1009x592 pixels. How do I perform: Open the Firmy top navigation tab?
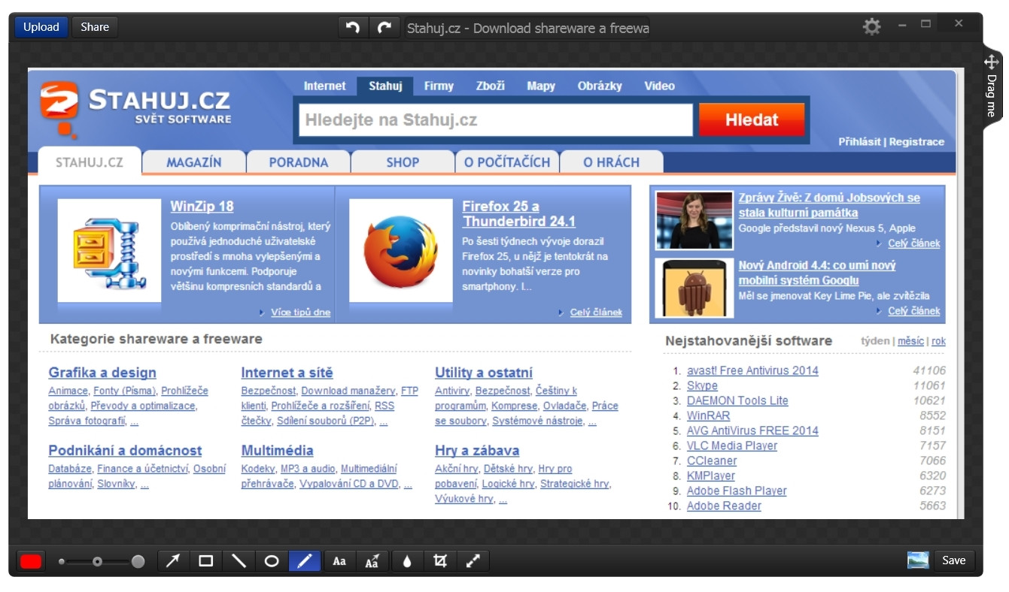(x=439, y=86)
